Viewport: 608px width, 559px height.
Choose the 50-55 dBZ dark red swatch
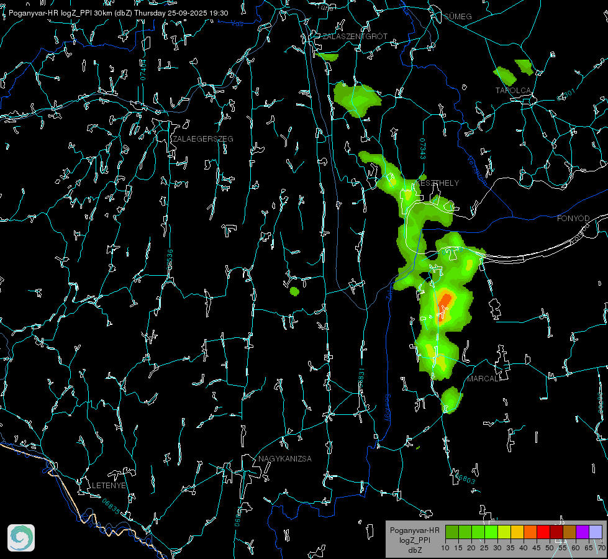556,532
